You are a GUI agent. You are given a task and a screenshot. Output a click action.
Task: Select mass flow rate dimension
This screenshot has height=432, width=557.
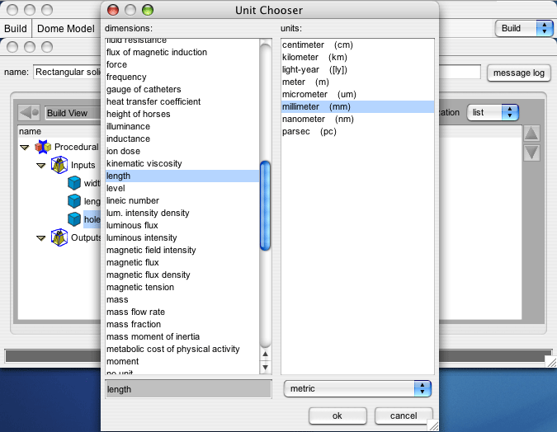pyautogui.click(x=182, y=312)
